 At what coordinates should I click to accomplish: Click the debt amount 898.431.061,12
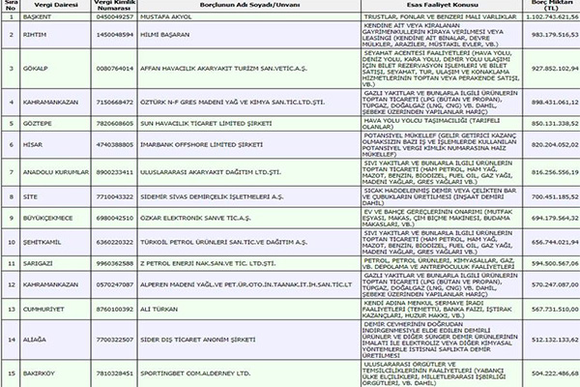(x=555, y=103)
